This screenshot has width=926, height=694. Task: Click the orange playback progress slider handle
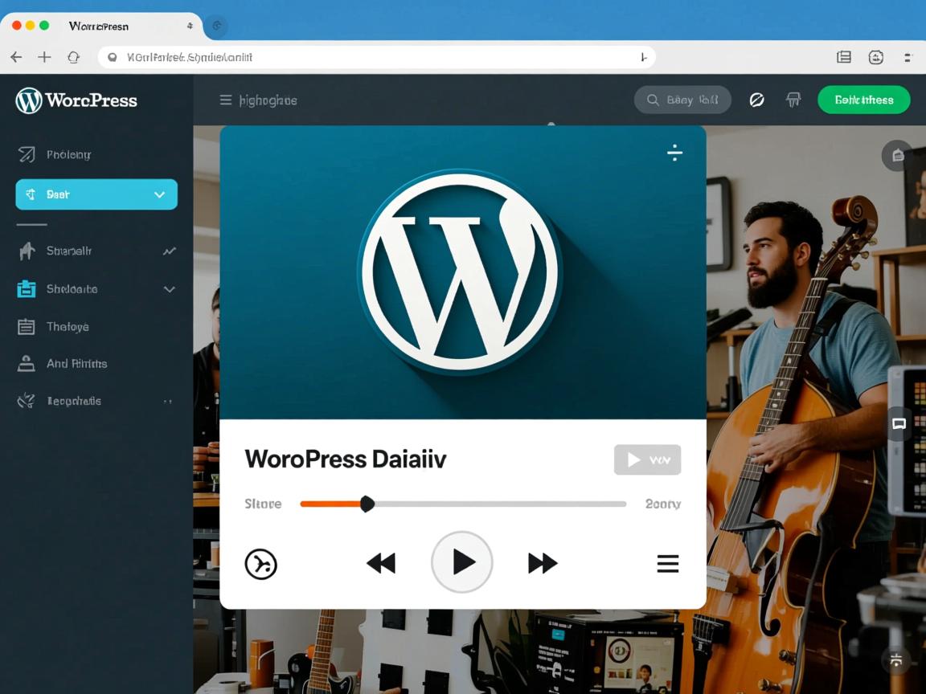pos(367,504)
